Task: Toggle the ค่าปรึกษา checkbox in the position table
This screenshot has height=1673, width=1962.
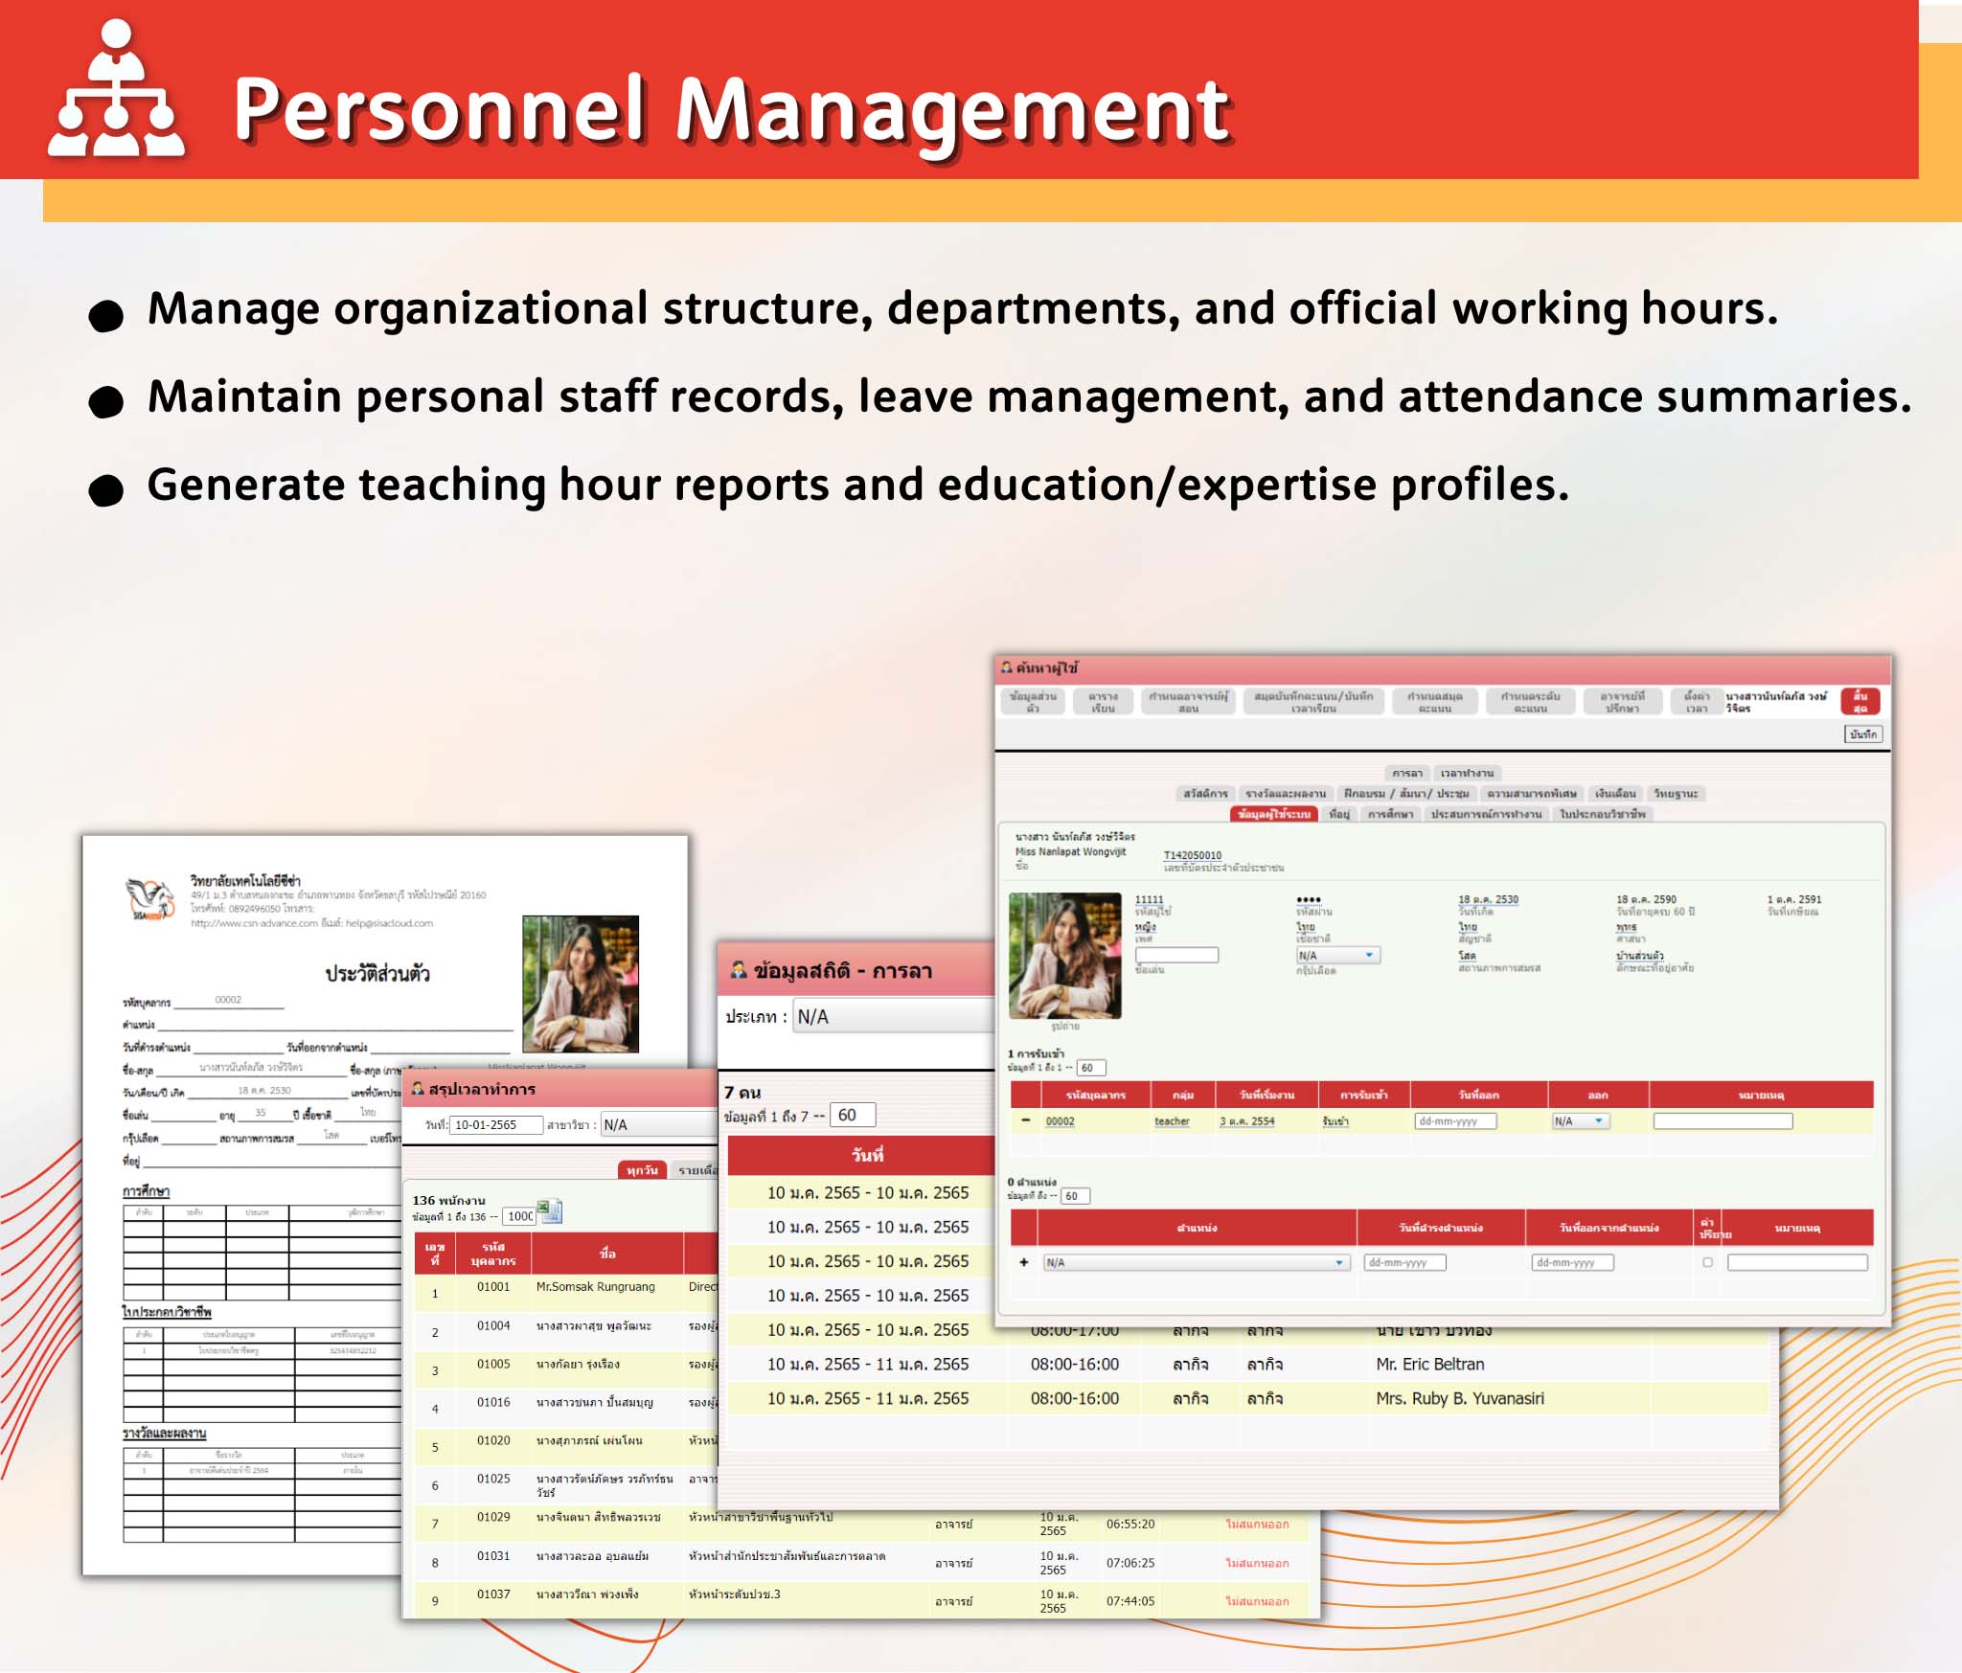Action: [x=1706, y=1262]
